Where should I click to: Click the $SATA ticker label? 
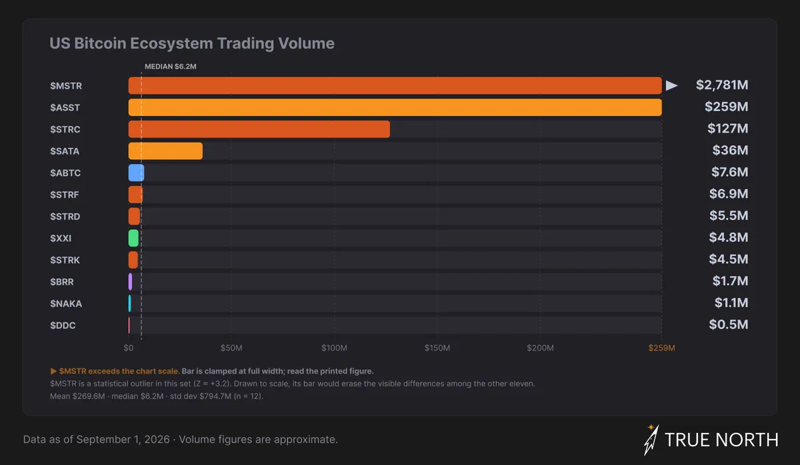click(x=65, y=151)
